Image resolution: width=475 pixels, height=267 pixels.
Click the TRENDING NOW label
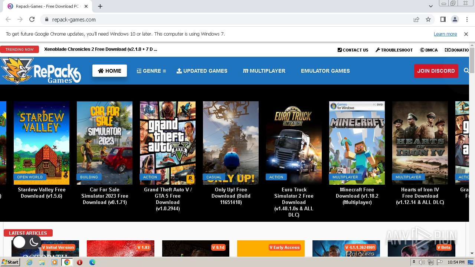click(x=19, y=49)
